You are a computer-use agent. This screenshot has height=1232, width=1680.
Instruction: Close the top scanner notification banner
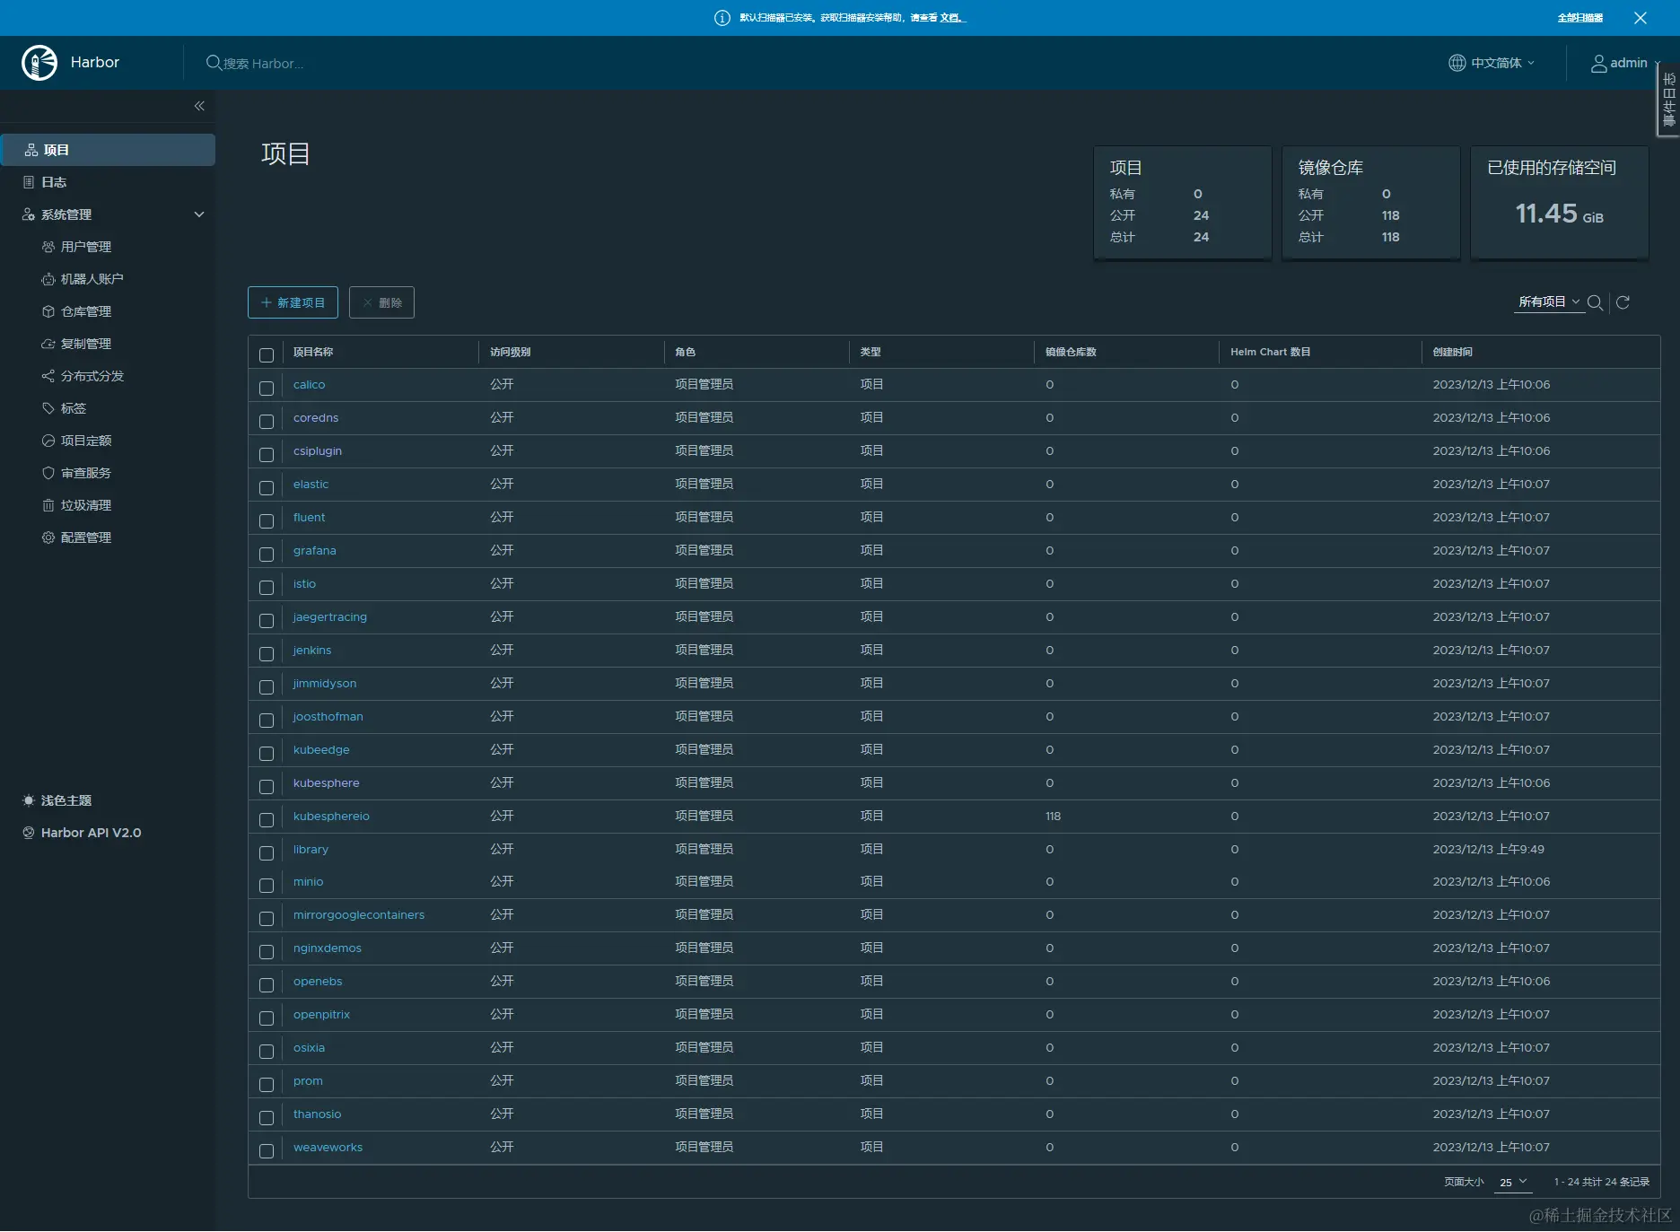coord(1640,18)
